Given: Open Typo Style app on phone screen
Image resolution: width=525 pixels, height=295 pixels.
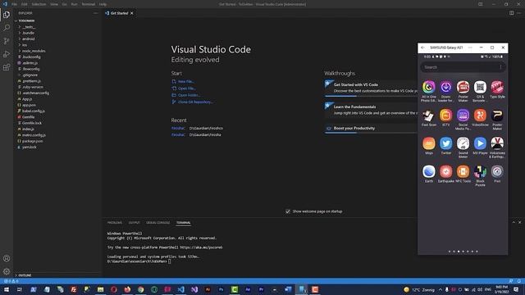Looking at the screenshot, I should click(x=497, y=89).
